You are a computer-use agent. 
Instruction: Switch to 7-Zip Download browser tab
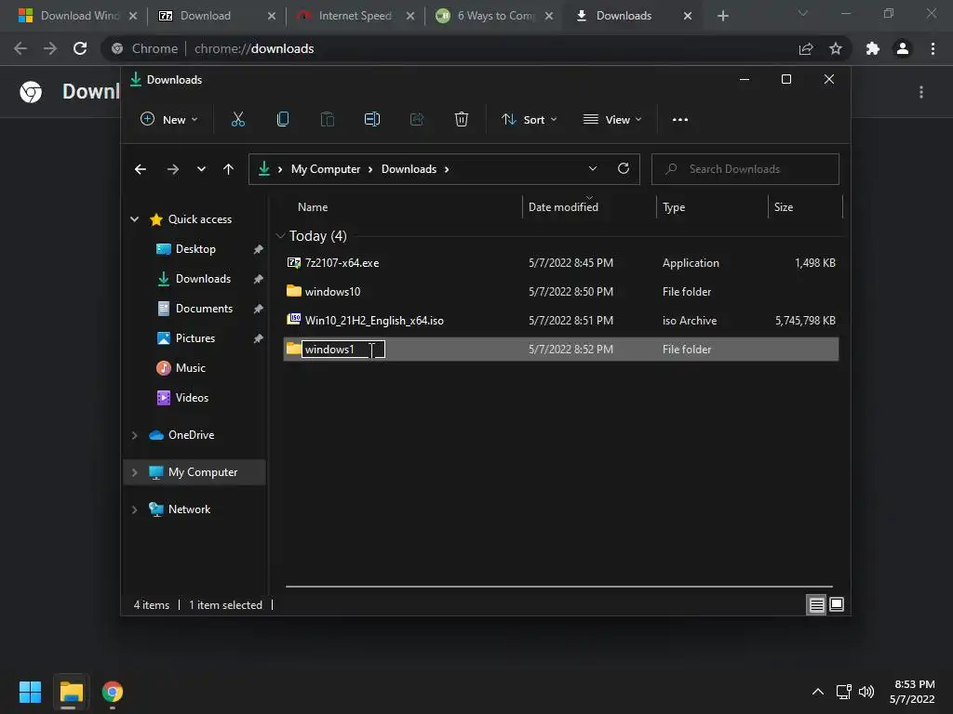(216, 16)
